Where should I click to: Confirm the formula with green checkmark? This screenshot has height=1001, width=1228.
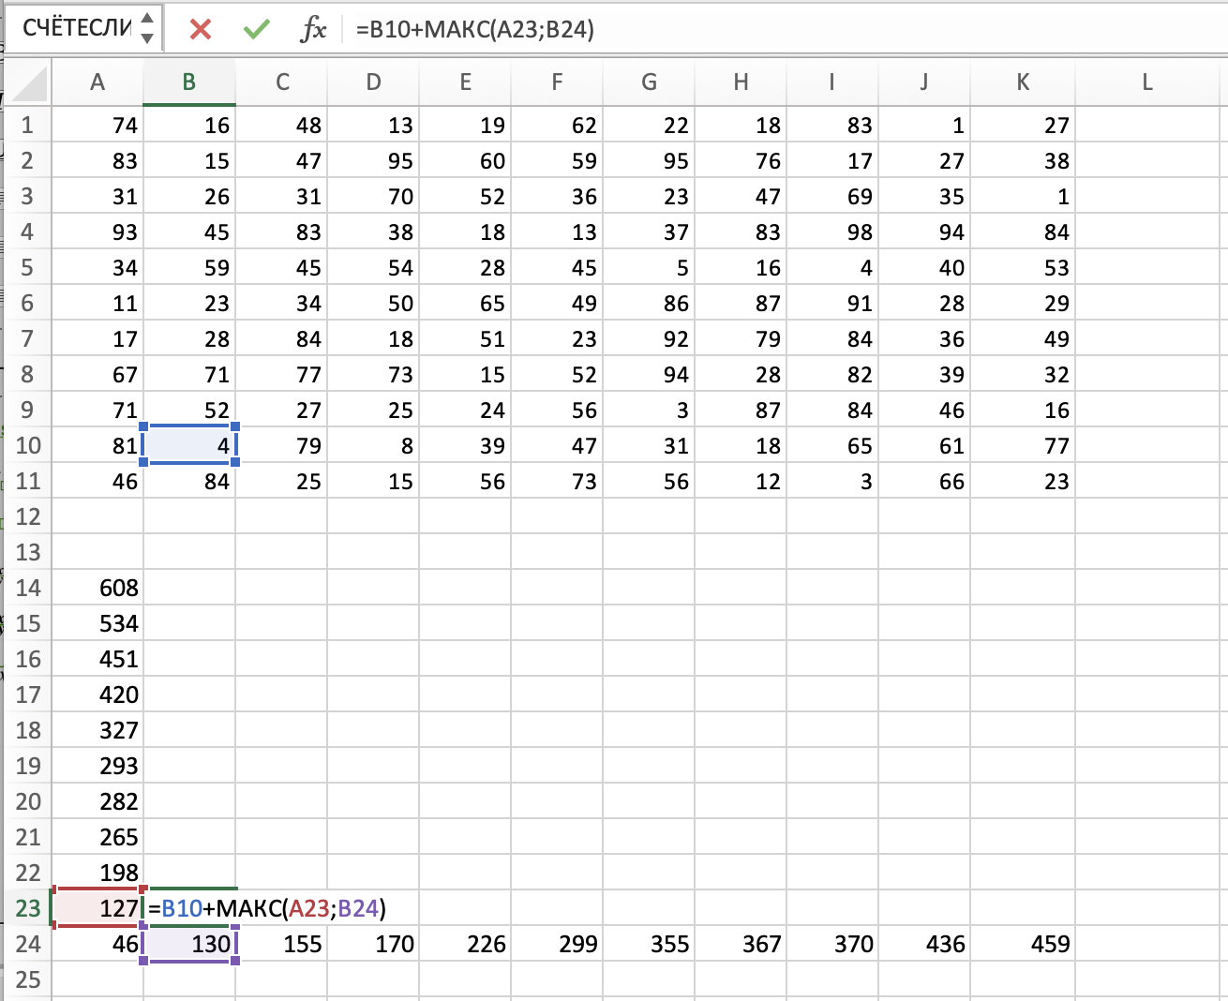tap(256, 29)
